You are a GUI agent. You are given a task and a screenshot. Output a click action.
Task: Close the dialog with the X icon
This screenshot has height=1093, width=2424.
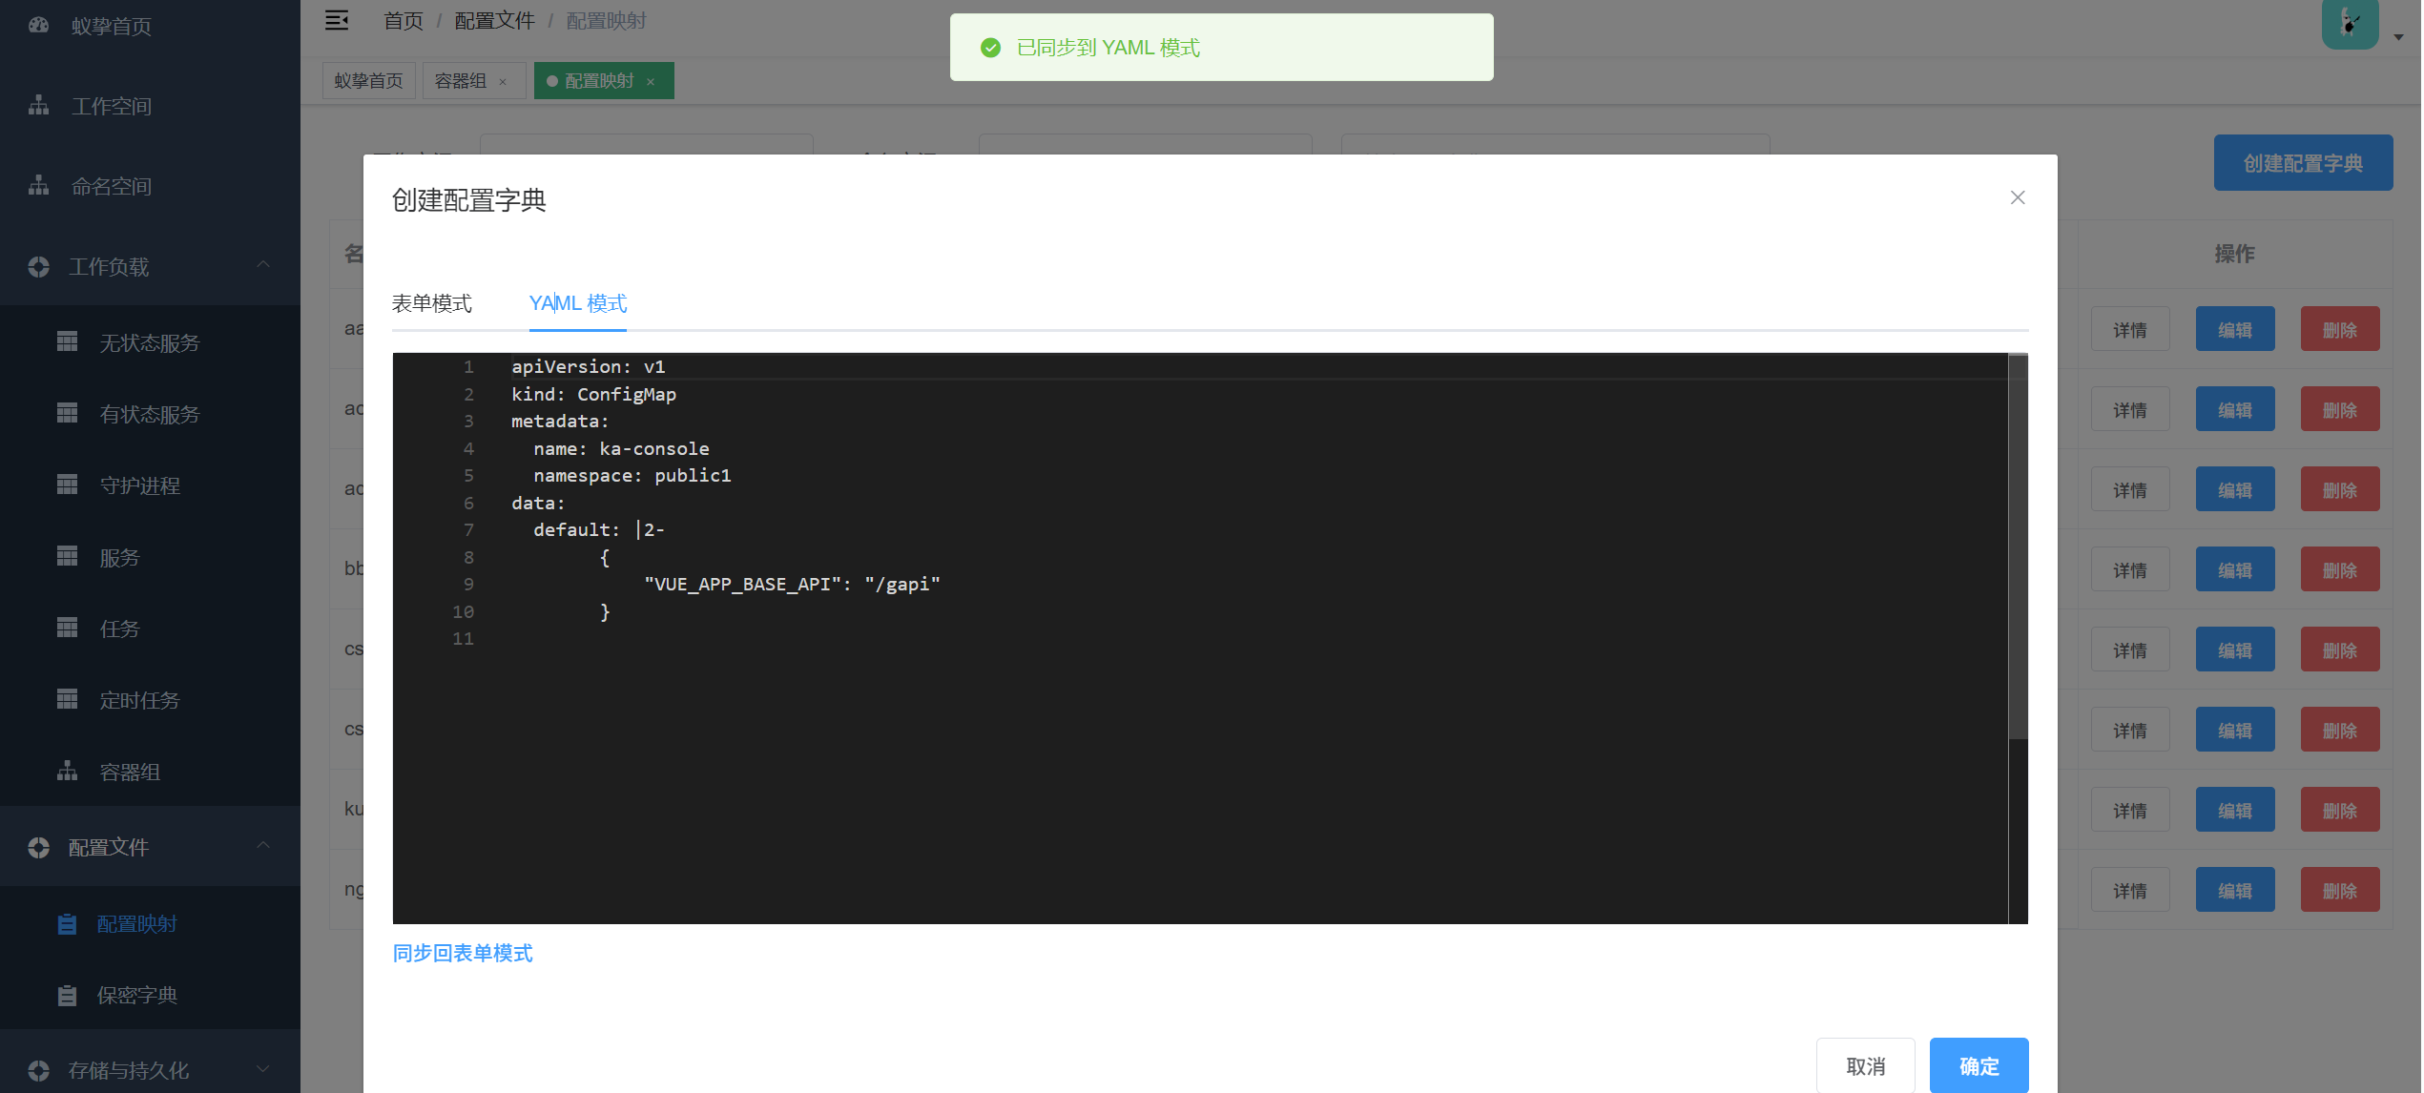point(2017,197)
